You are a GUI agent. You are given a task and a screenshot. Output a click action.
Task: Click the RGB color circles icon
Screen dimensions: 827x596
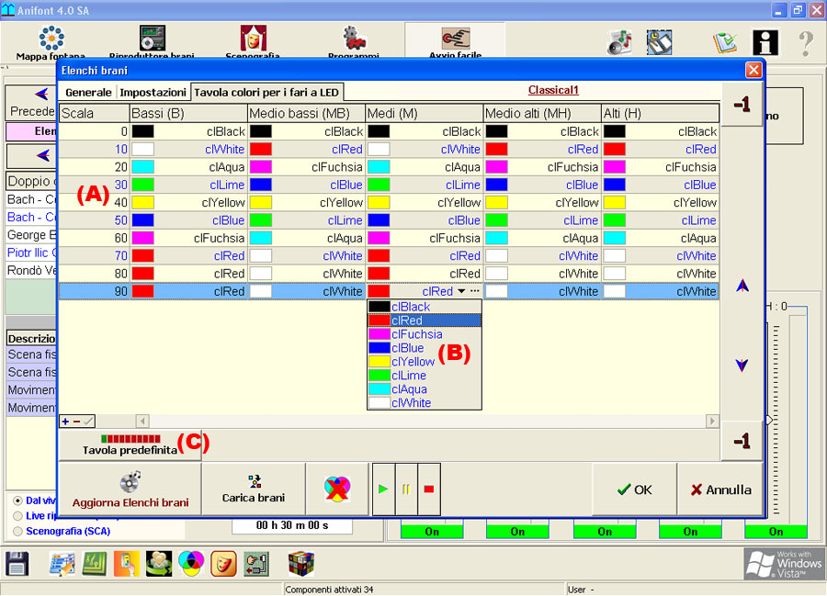click(191, 564)
